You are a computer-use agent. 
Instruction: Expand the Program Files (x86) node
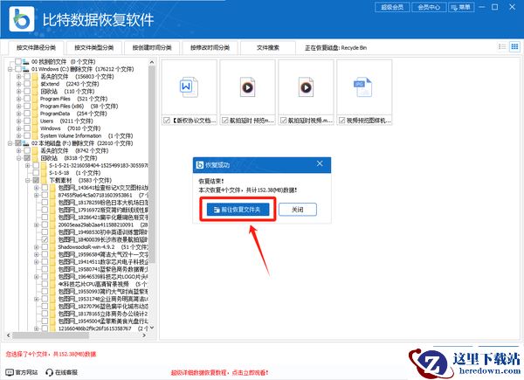(18, 107)
